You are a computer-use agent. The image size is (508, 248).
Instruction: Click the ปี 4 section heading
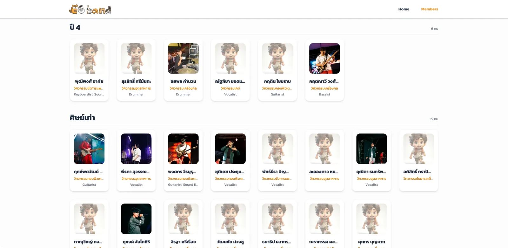pyautogui.click(x=75, y=27)
